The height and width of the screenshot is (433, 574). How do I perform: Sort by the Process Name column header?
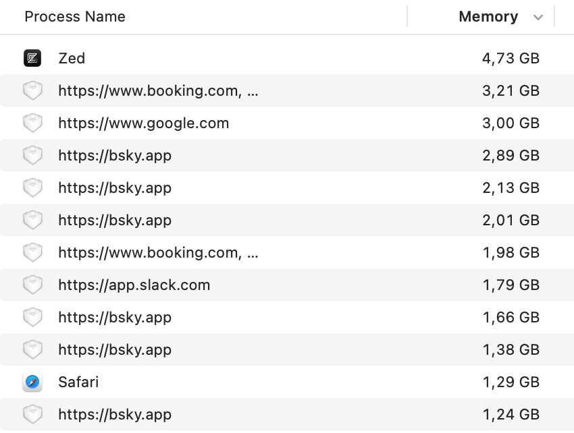tap(75, 17)
